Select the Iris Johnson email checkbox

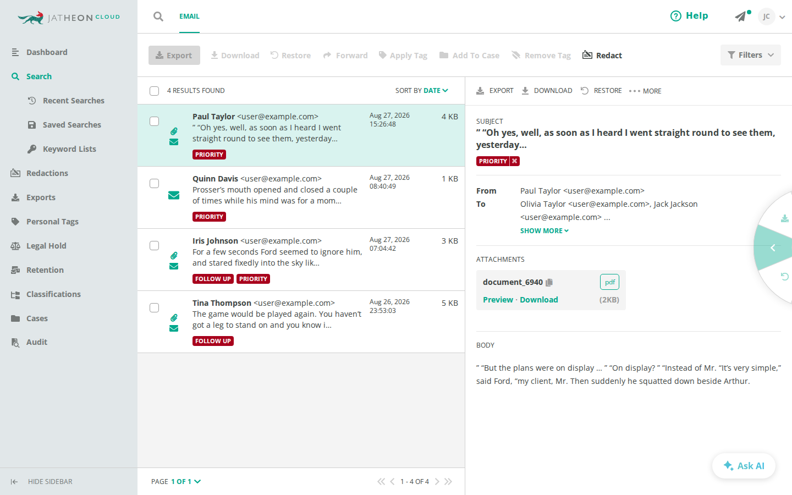[155, 246]
